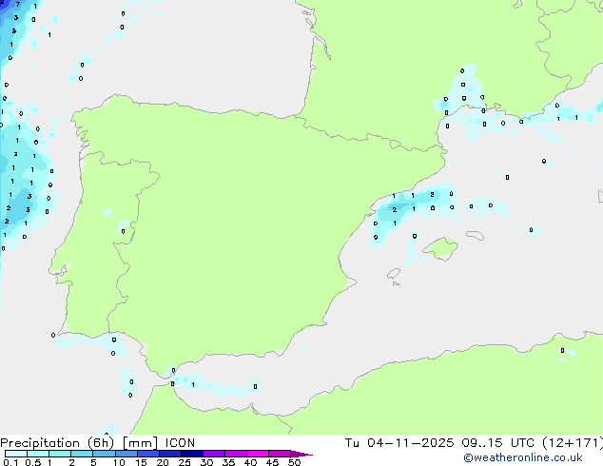This screenshot has width=603, height=466.
Task: Select the lightest cyan 0.1–0.5 legend swatch
Action: click(16, 454)
